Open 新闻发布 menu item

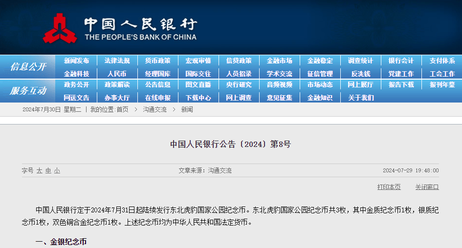[76, 61]
